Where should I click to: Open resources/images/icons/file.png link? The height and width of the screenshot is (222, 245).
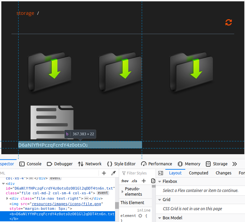(x=66, y=204)
